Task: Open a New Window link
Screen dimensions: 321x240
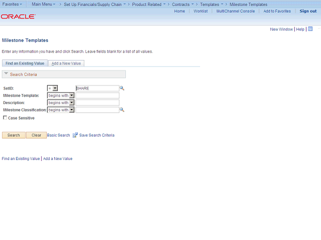Action: coord(281,29)
